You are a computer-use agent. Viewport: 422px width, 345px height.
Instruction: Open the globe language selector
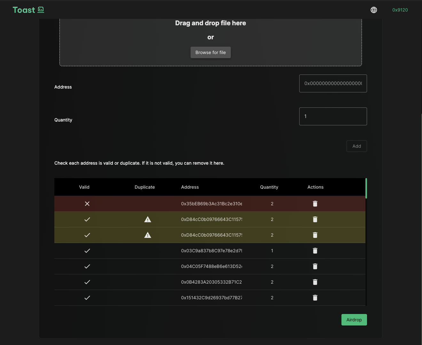[374, 10]
